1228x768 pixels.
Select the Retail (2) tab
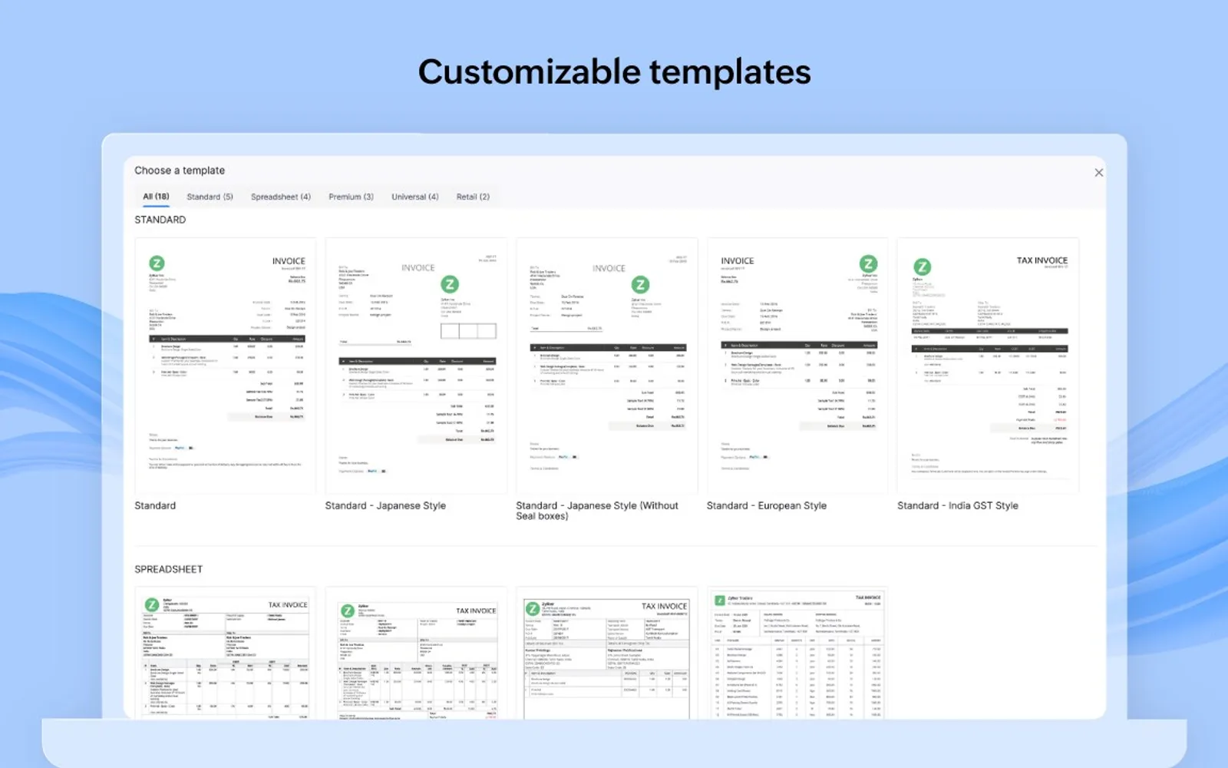click(473, 197)
